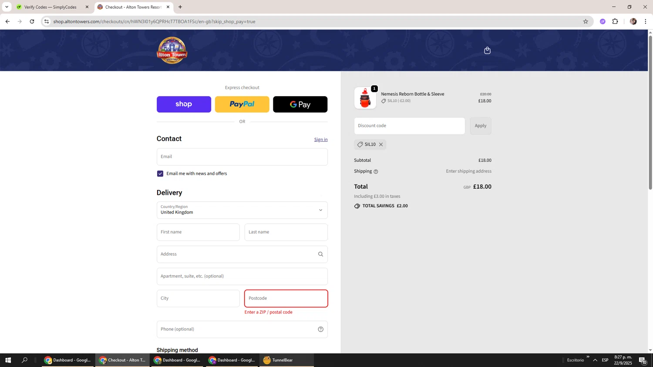Focus the Discount code field

tap(409, 126)
